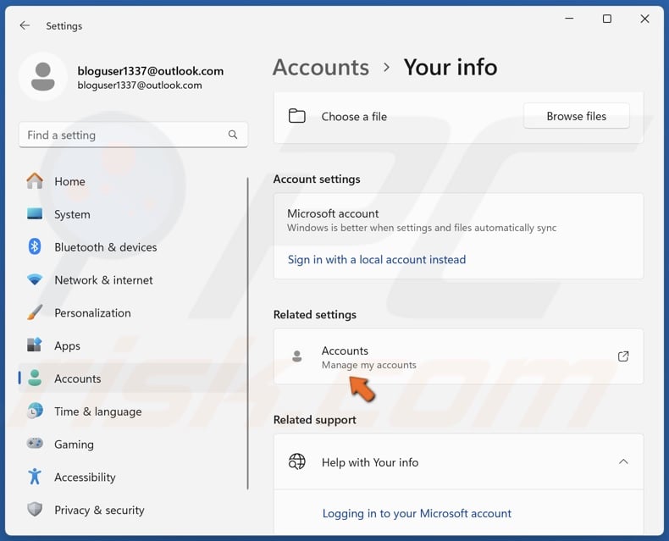Click the Find a setting search box
Viewport: 669px width, 541px height.
coord(133,135)
